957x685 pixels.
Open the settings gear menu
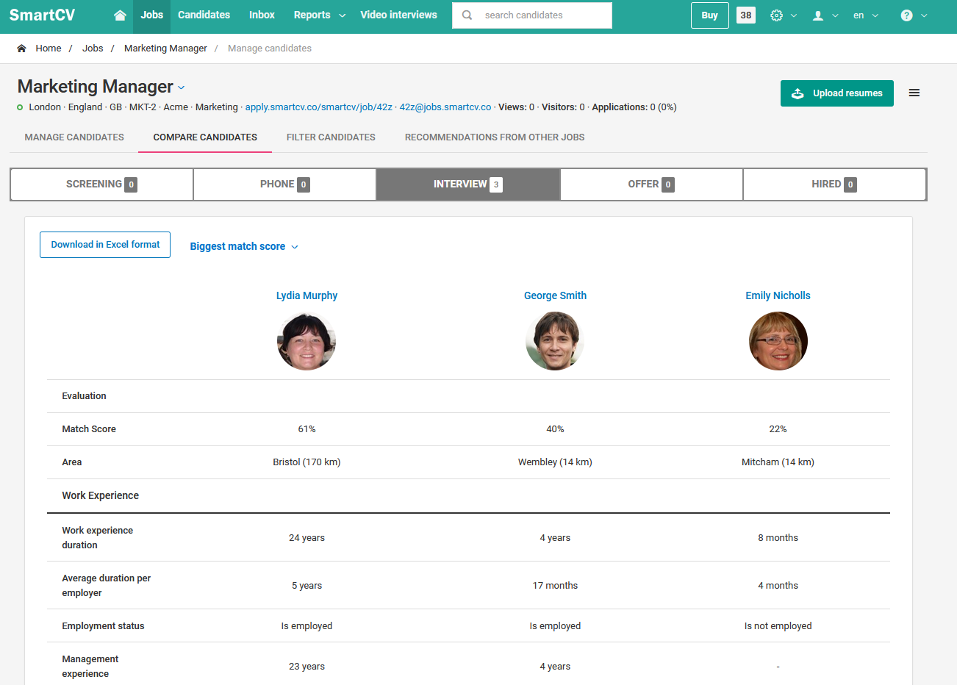coord(783,15)
